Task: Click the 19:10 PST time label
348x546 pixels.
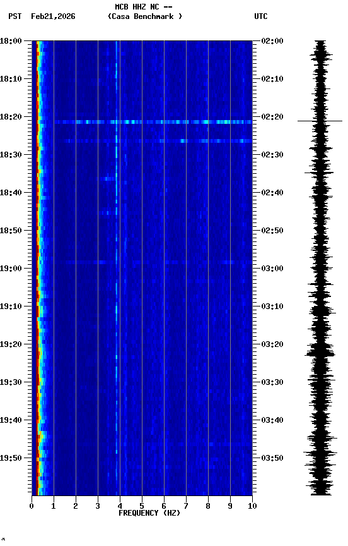Action: pos(11,306)
